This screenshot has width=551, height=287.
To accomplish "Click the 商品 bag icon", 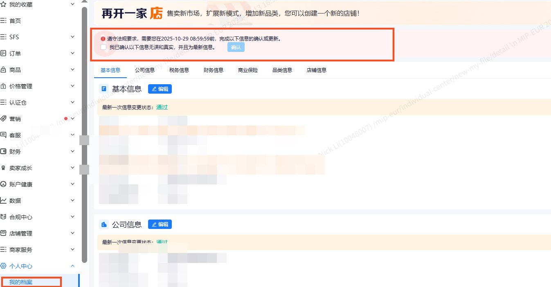I will (3, 70).
